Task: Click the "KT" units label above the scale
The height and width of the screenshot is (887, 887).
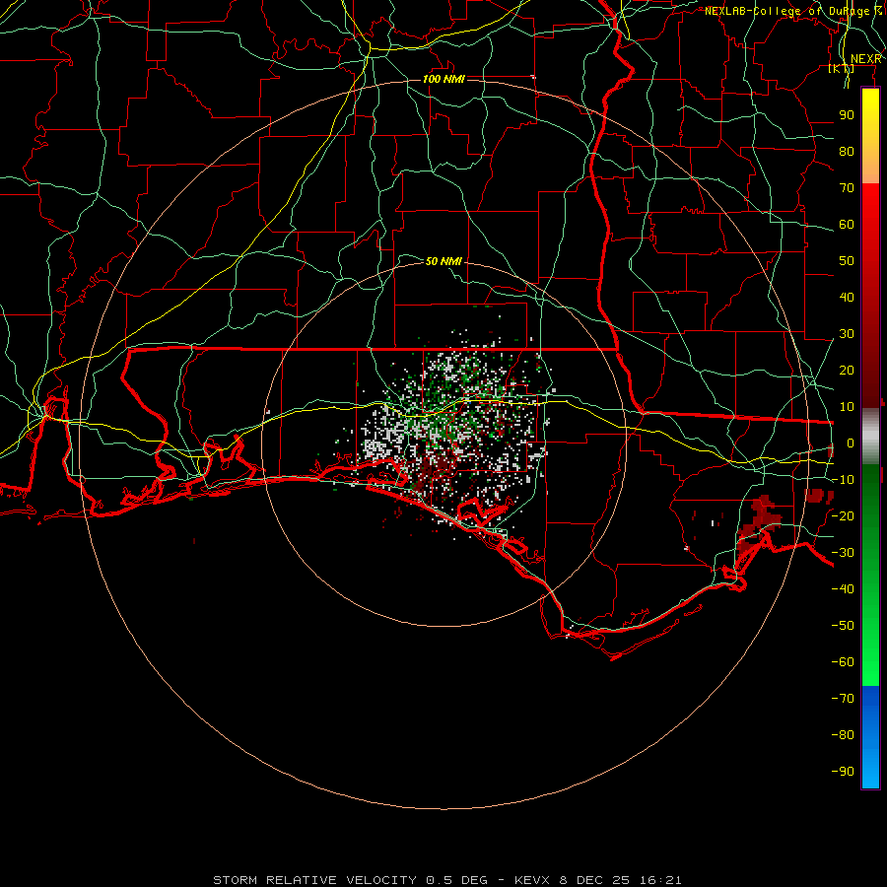Action: (841, 69)
